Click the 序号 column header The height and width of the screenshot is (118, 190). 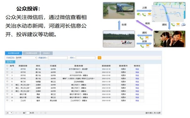[12, 66]
